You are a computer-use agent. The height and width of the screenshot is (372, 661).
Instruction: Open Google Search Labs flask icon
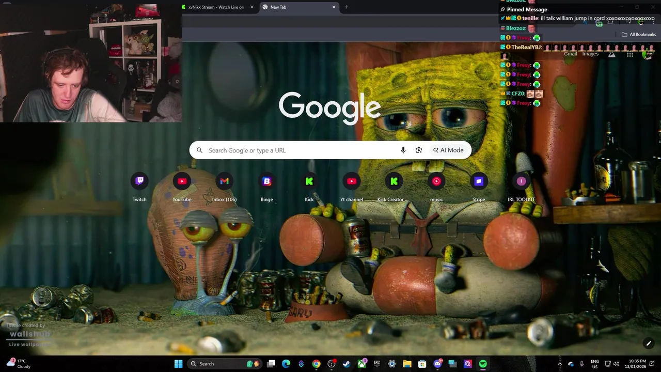point(612,54)
